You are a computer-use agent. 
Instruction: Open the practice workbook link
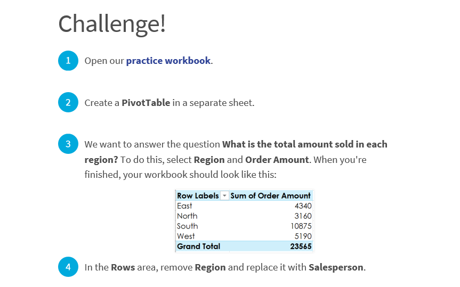pyautogui.click(x=168, y=61)
